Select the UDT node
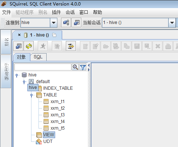Screen dimensions: 178x147 tap(48, 141)
